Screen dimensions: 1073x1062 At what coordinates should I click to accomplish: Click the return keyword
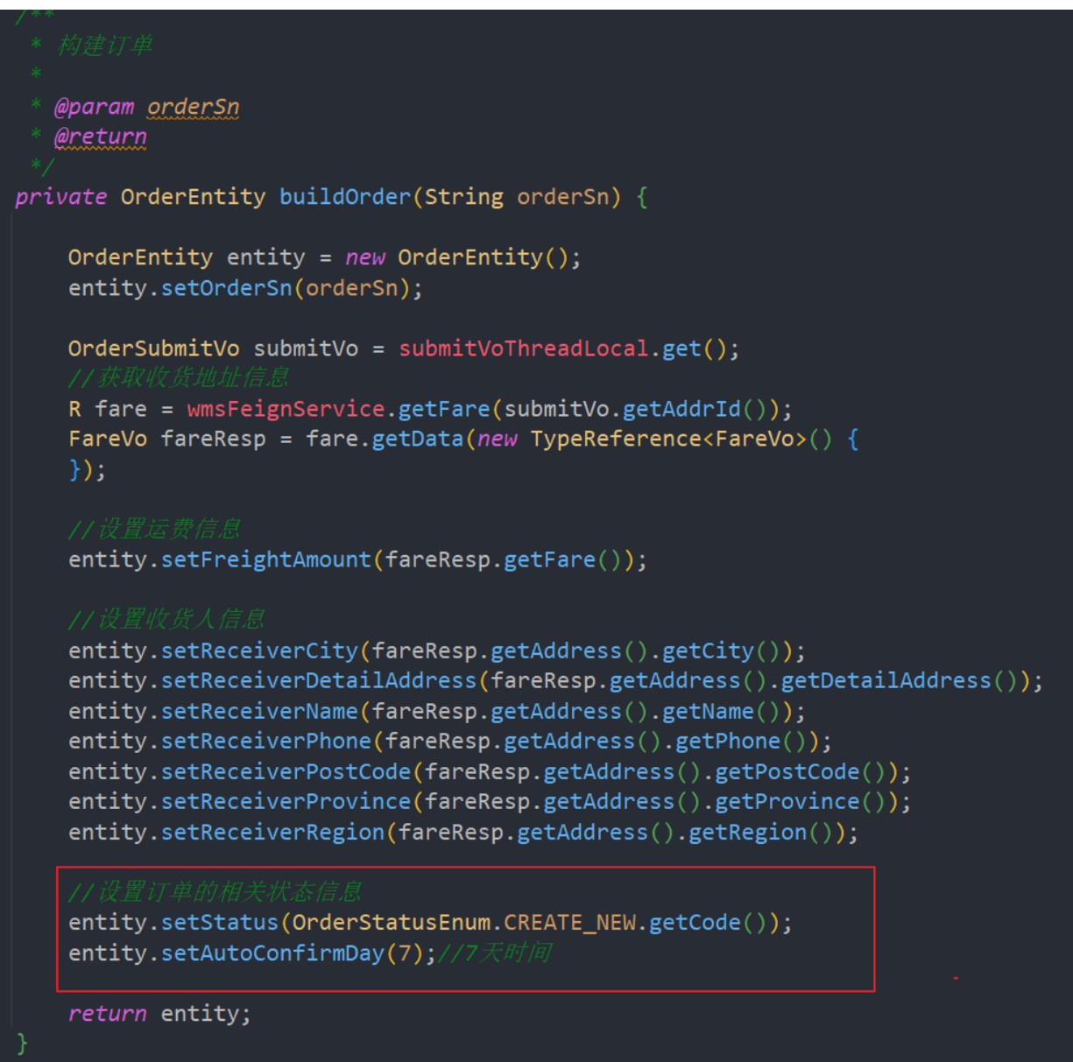(108, 1013)
